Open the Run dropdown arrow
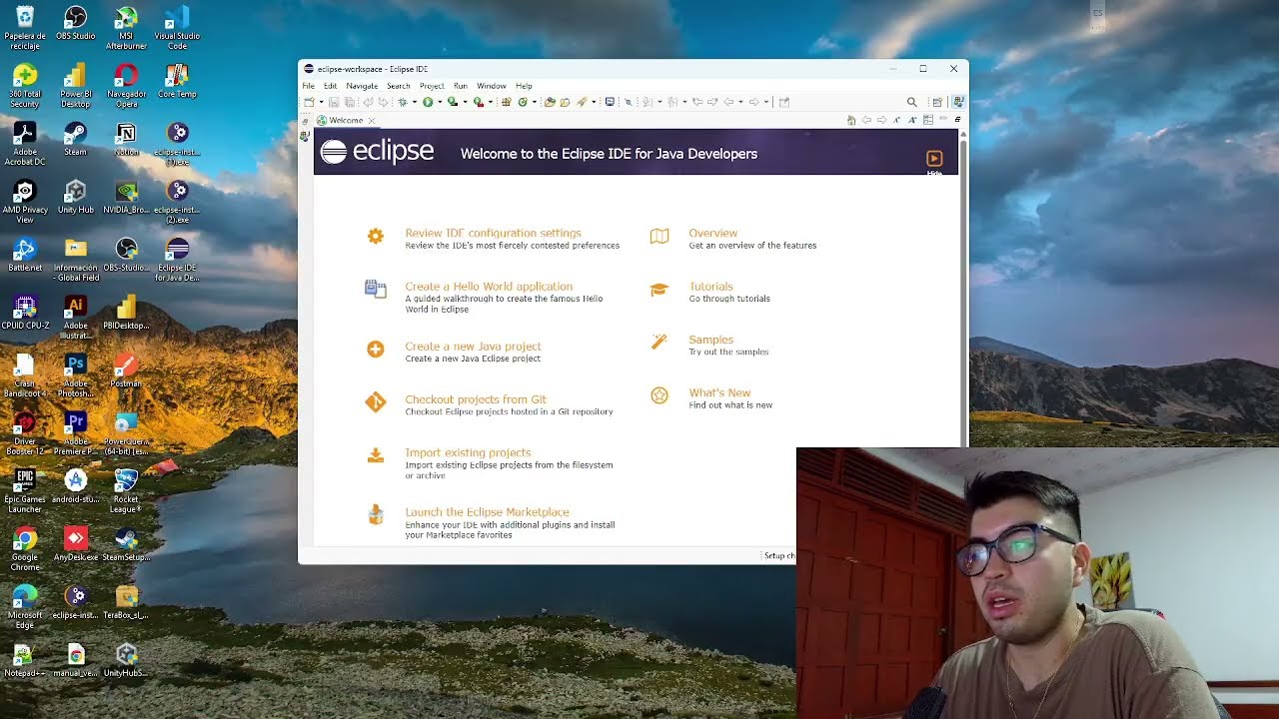1279x719 pixels. point(440,102)
